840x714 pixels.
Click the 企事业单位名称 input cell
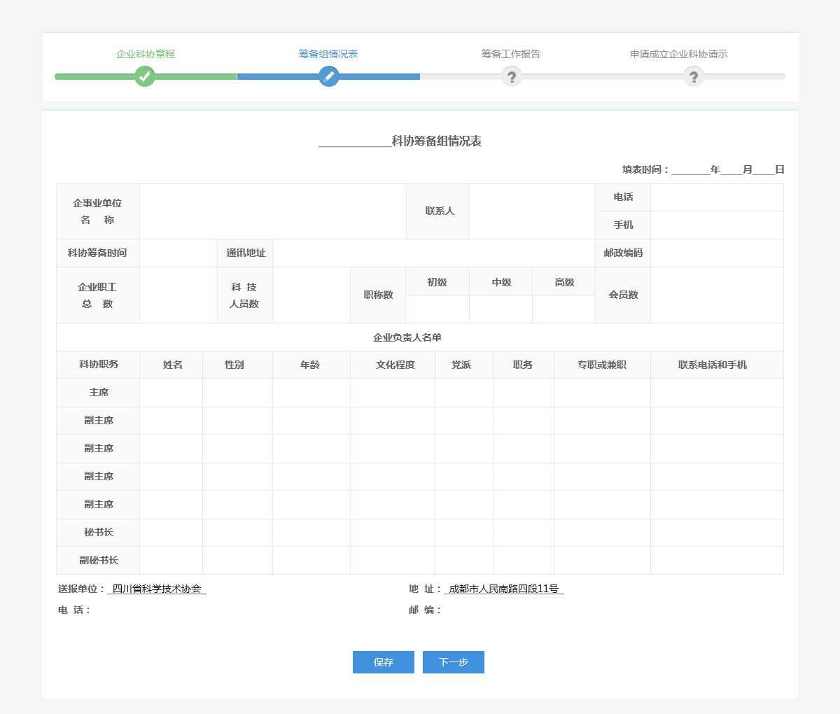coord(273,211)
